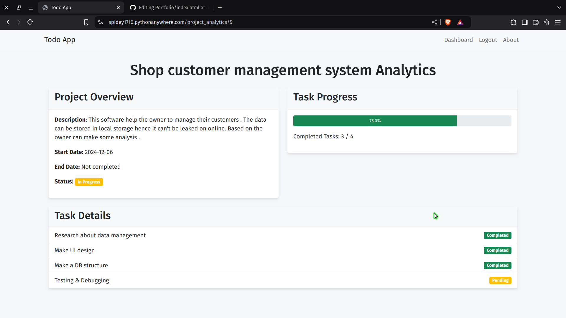This screenshot has height=318, width=566.
Task: Bookmark this page using the bookmark icon
Action: pyautogui.click(x=86, y=22)
